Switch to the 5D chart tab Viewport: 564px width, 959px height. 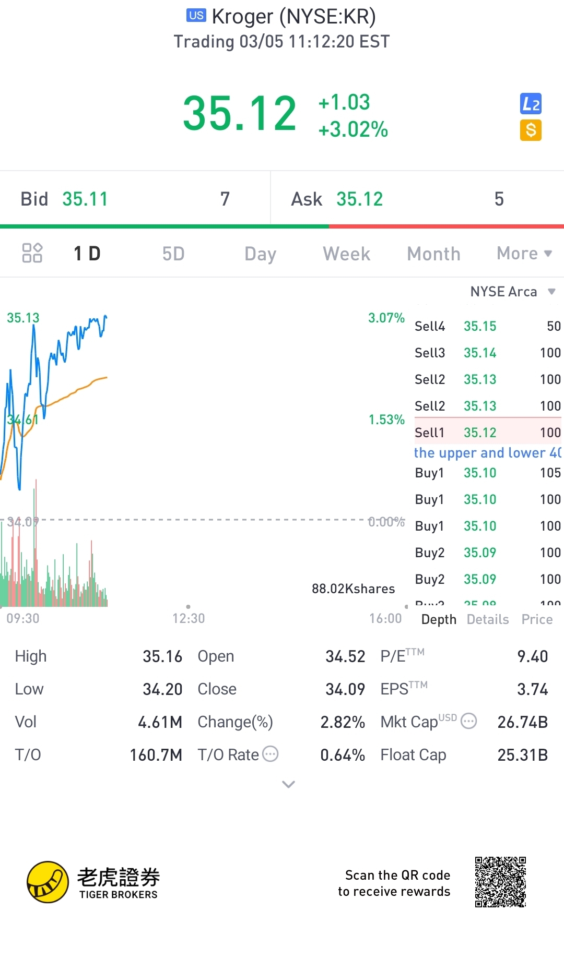coord(173,254)
